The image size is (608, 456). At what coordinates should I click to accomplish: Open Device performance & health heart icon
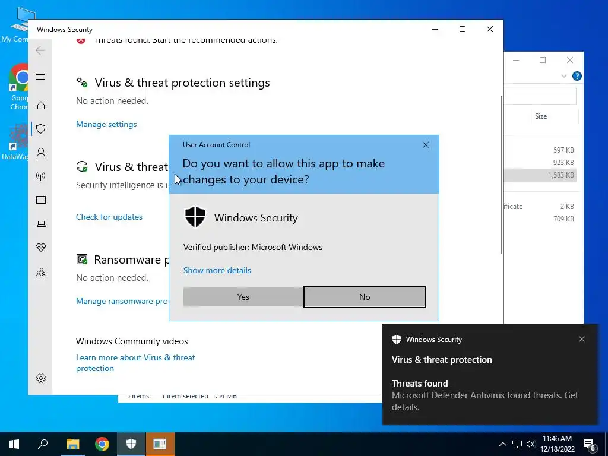pyautogui.click(x=41, y=248)
